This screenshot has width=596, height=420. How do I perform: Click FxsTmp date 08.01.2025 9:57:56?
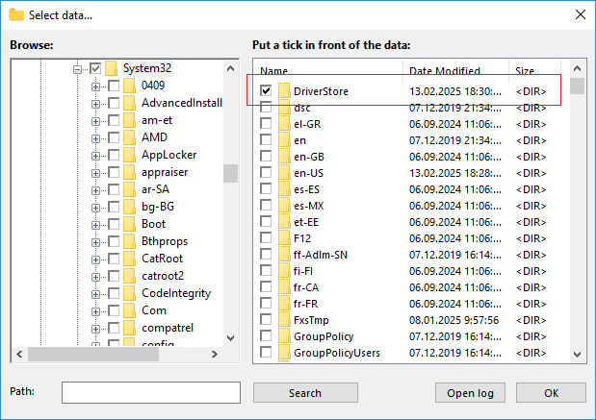pos(453,320)
